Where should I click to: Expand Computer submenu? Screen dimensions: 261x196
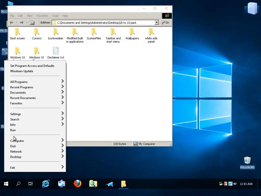35,141
